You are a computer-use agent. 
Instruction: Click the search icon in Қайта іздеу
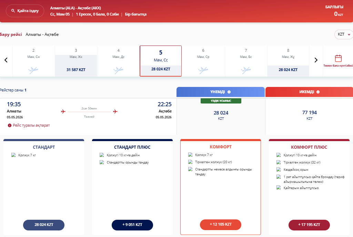click(13, 11)
